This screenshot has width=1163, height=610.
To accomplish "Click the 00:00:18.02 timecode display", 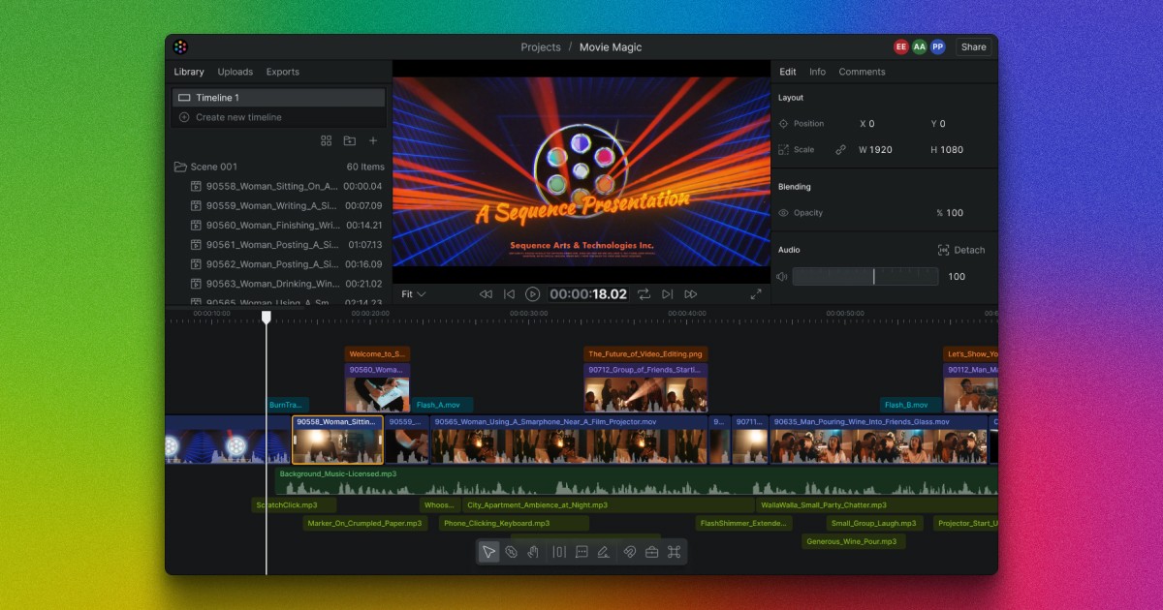I will coord(588,294).
